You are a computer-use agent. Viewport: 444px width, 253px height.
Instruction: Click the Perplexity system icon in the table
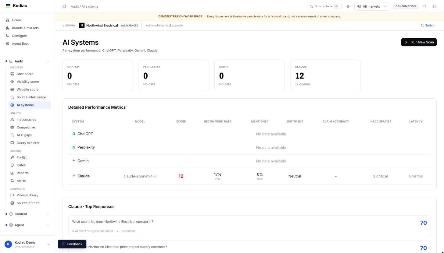[x=74, y=147]
